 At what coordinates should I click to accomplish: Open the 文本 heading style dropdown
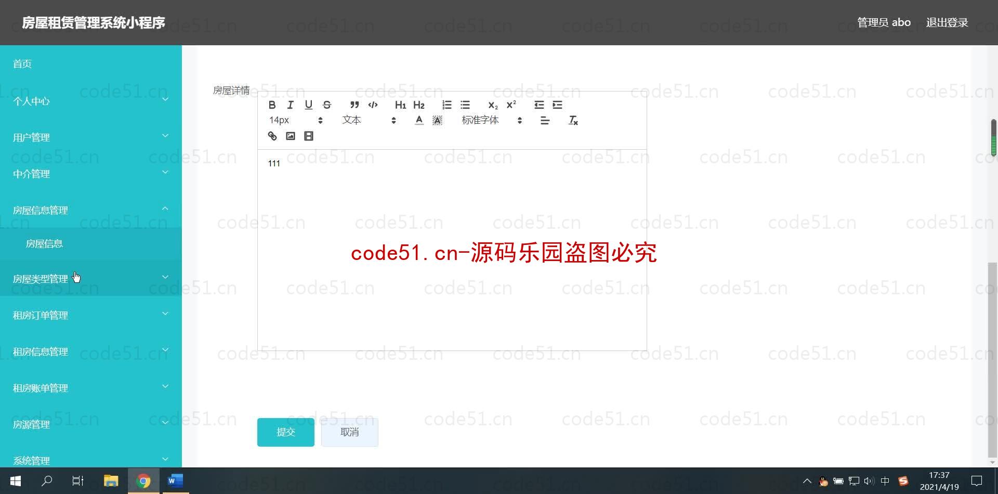point(369,121)
